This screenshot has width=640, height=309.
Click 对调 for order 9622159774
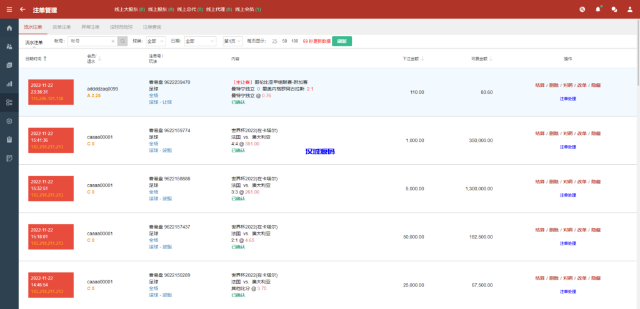[x=567, y=134]
